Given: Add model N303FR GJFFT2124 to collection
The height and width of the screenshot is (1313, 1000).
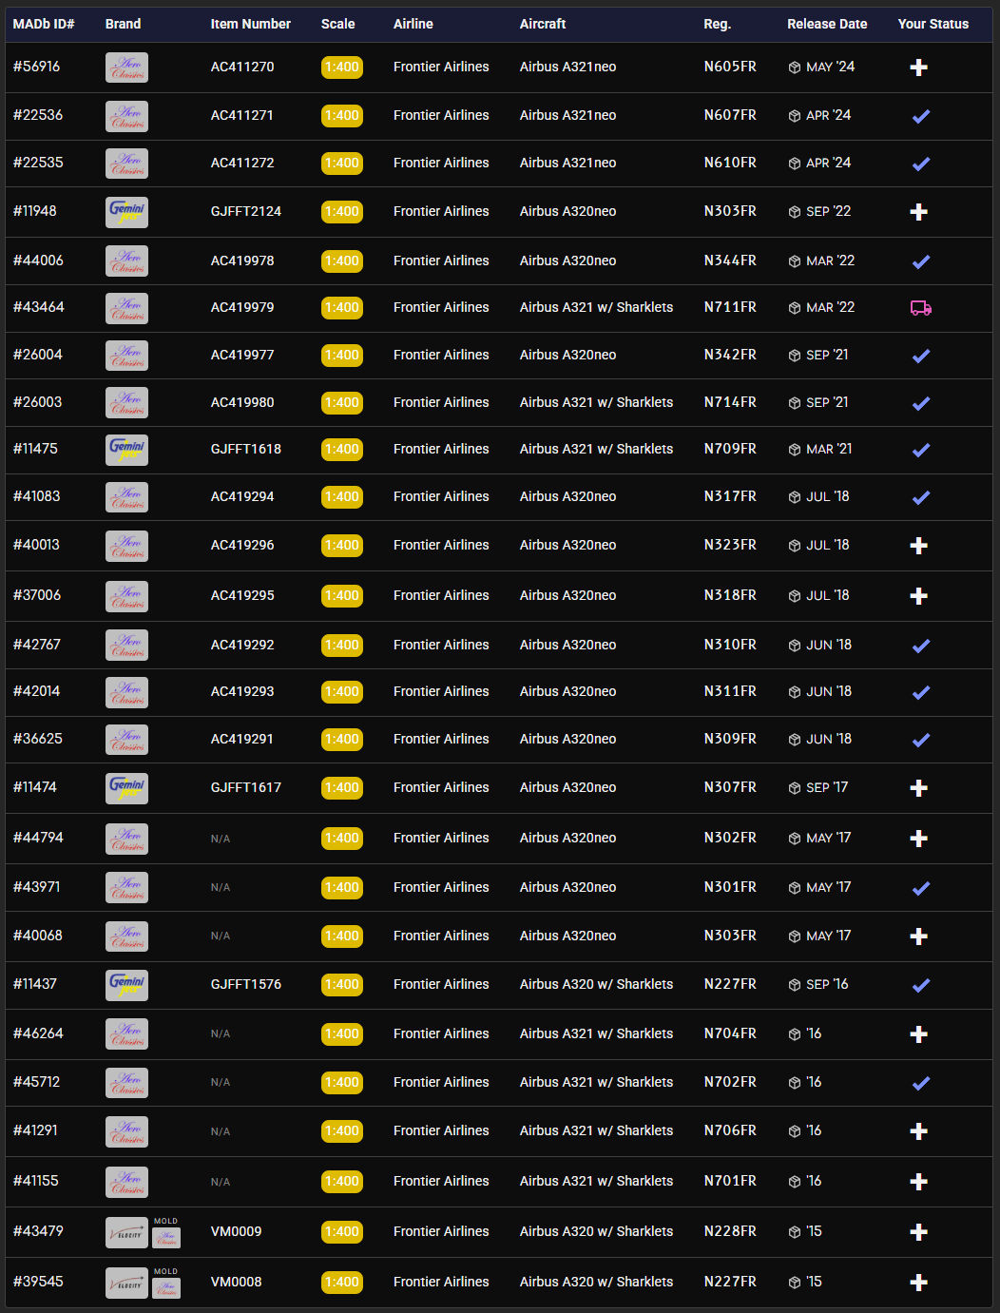Looking at the screenshot, I should (x=918, y=212).
